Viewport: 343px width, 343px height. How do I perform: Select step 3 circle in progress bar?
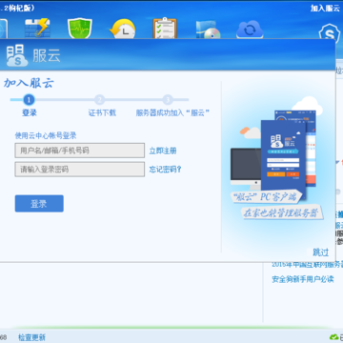pyautogui.click(x=168, y=100)
